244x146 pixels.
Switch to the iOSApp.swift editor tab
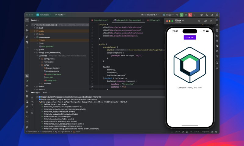click(x=153, y=20)
